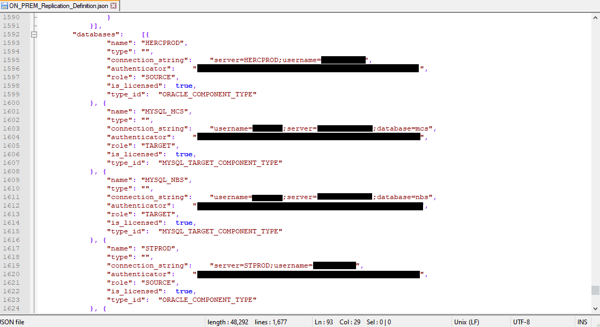Close the ON_PREM_Replication_Definition.json tab
This screenshot has width=600, height=327.
[114, 6]
